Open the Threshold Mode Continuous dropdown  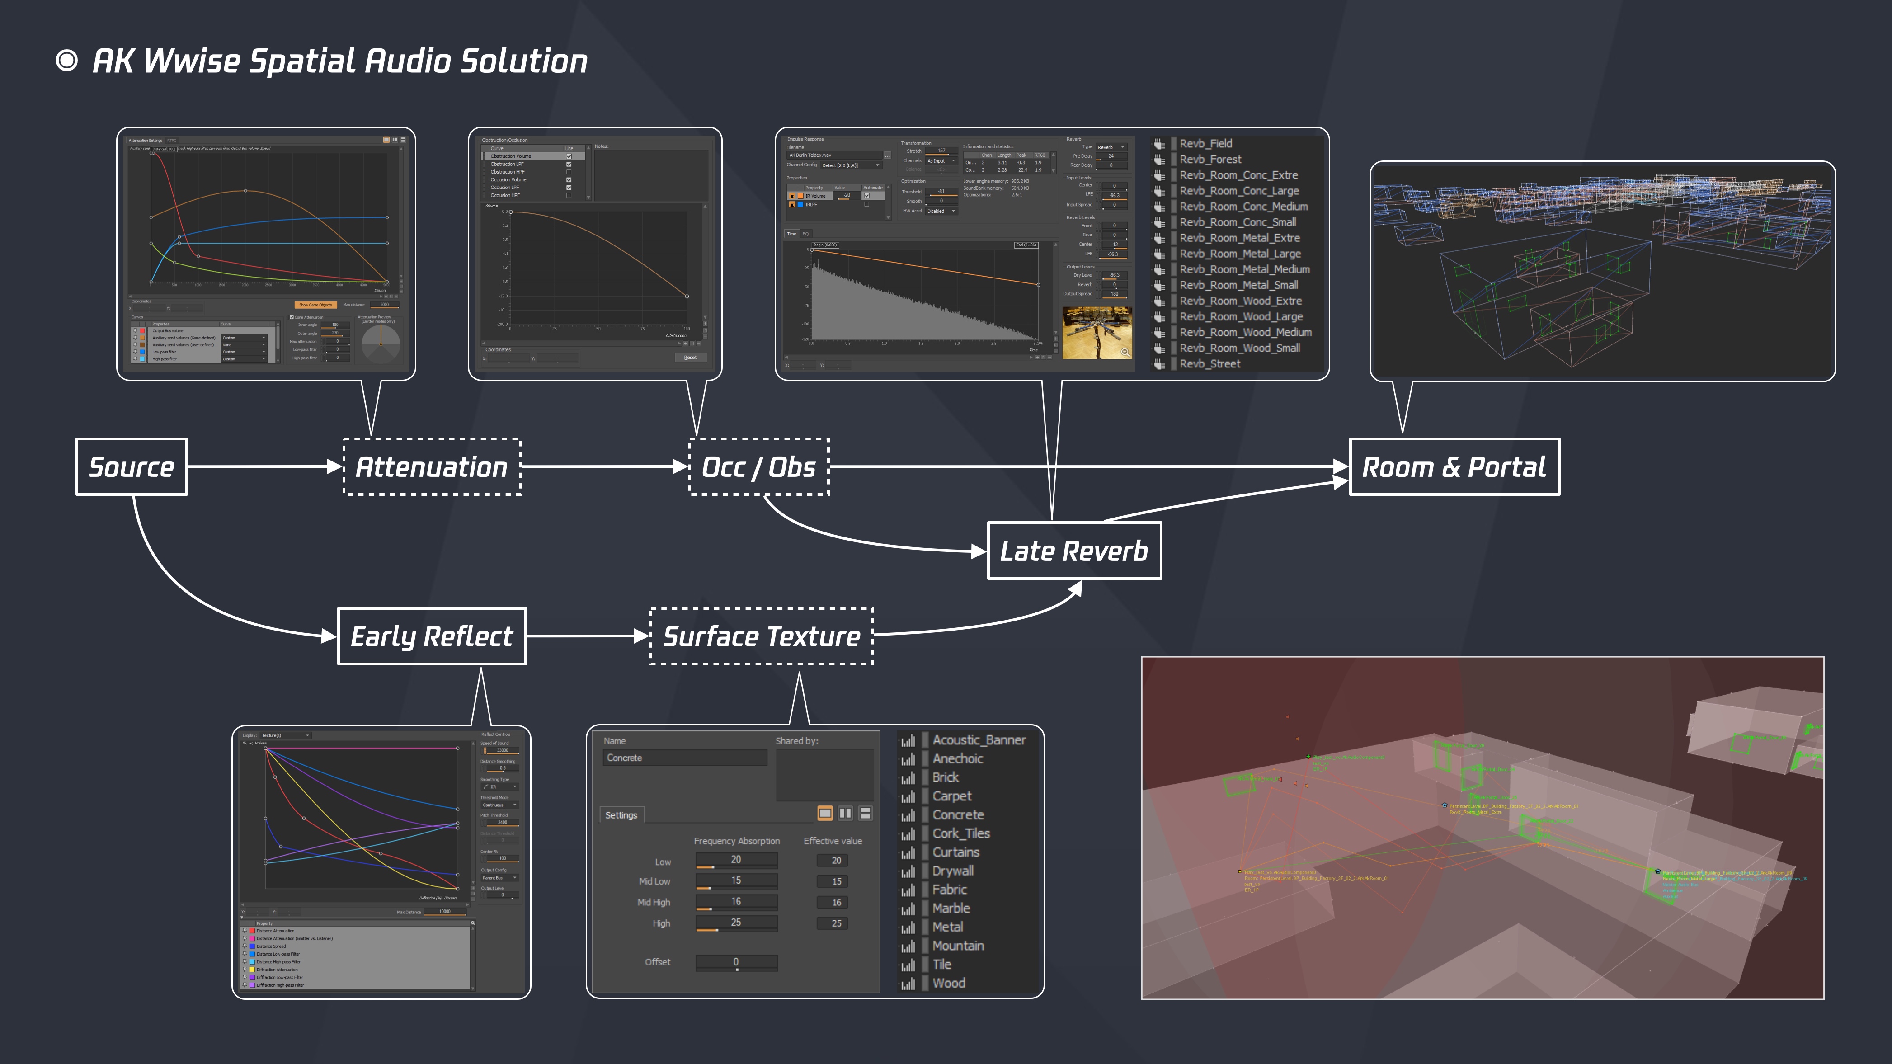[x=500, y=805]
